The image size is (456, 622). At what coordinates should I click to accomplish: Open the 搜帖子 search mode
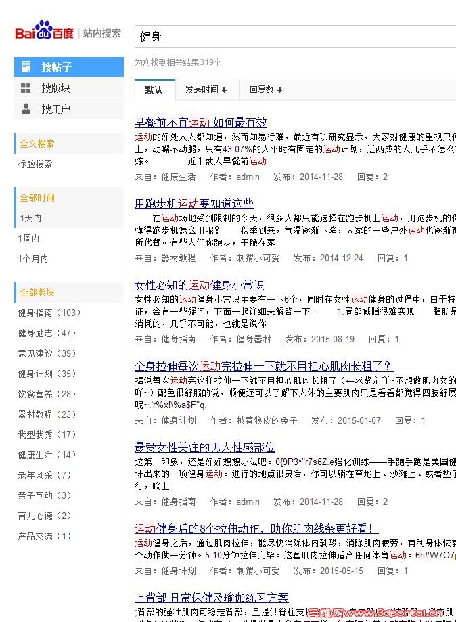(69, 66)
